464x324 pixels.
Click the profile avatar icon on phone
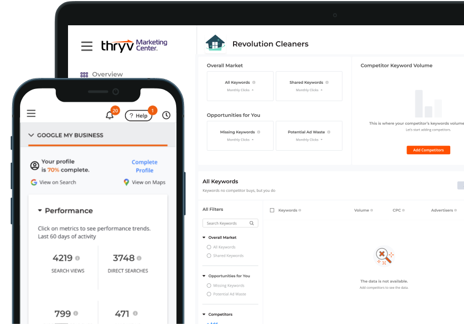35,165
